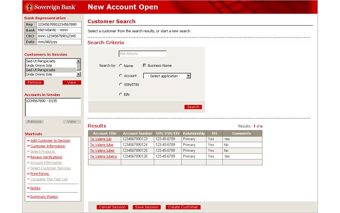This screenshot has height=213, width=340.
Task: Open Review Verifications shortcut
Action: [46, 157]
